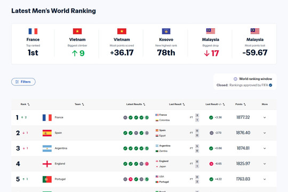Screen dimensions: 288x192
Task: Sort table by Team column
Action: 79,104
